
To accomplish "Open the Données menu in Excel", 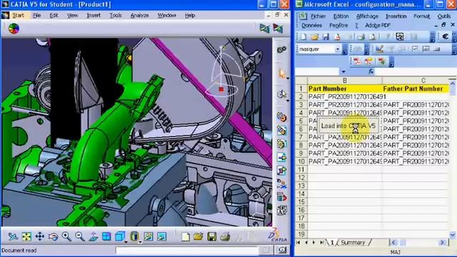I will [311, 26].
